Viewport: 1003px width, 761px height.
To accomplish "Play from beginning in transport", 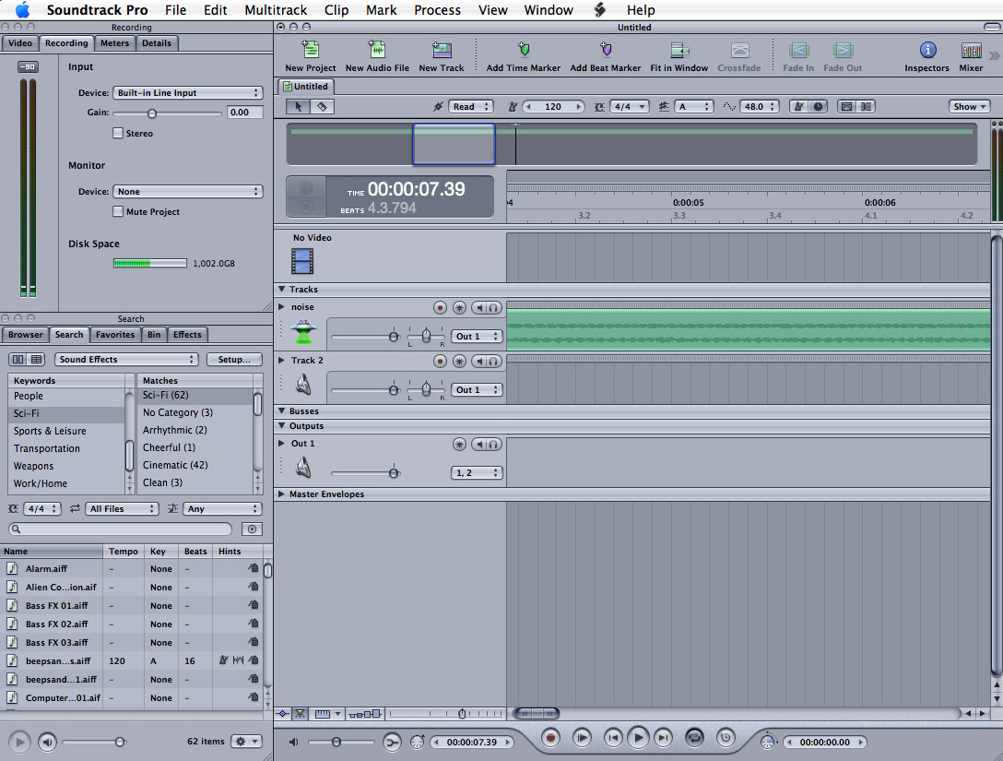I will 582,738.
